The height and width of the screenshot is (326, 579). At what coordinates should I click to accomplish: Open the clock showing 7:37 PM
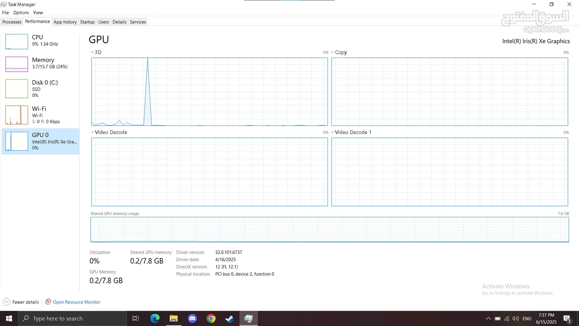tap(546, 318)
